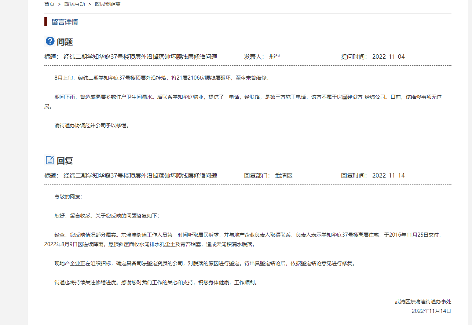Go to 政民互动 breadcrumb link
The height and width of the screenshot is (325, 472).
coord(74,4)
